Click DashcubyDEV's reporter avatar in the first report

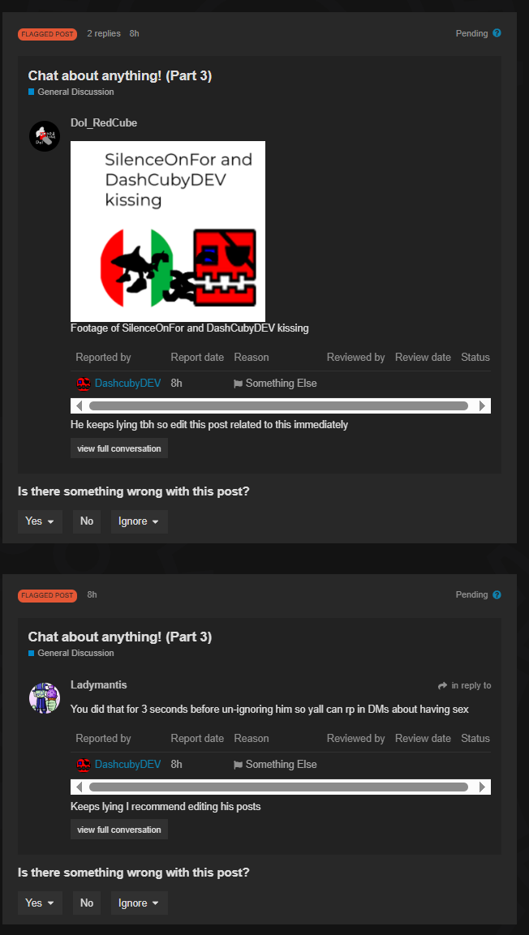coord(84,384)
